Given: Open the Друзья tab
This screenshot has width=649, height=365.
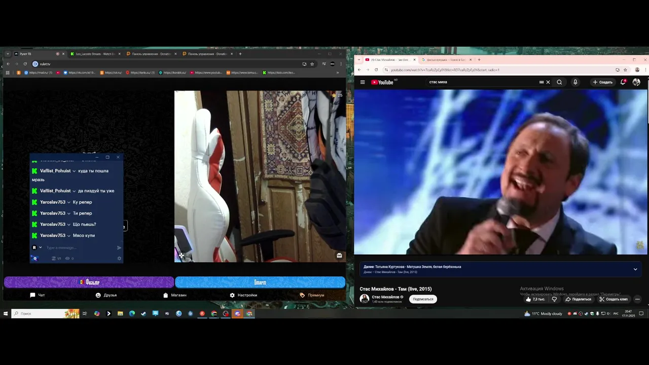Looking at the screenshot, I should pos(106,295).
